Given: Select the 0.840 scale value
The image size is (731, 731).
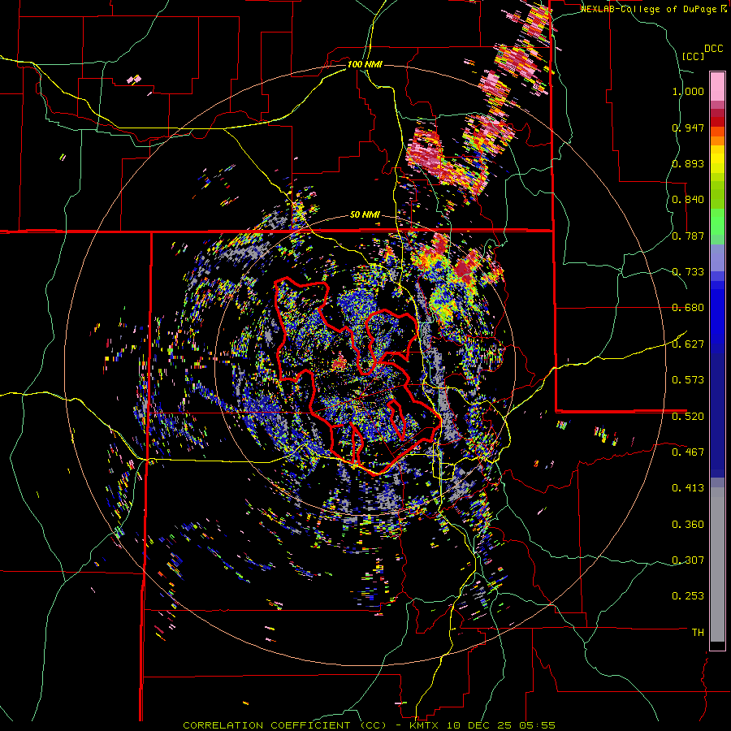Looking at the screenshot, I should click(688, 199).
